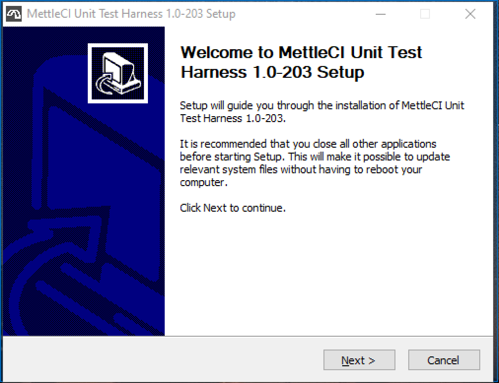Viewport: 499px width, 383px height.
Task: Cancel the MettleCI setup
Action: [443, 360]
